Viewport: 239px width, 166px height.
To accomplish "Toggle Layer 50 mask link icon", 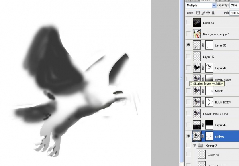I will [203, 45].
